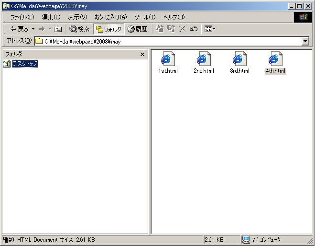Viewport: 315px width, 246px height.
Task: Open the お気に入り(A) menu
Action: click(x=111, y=17)
